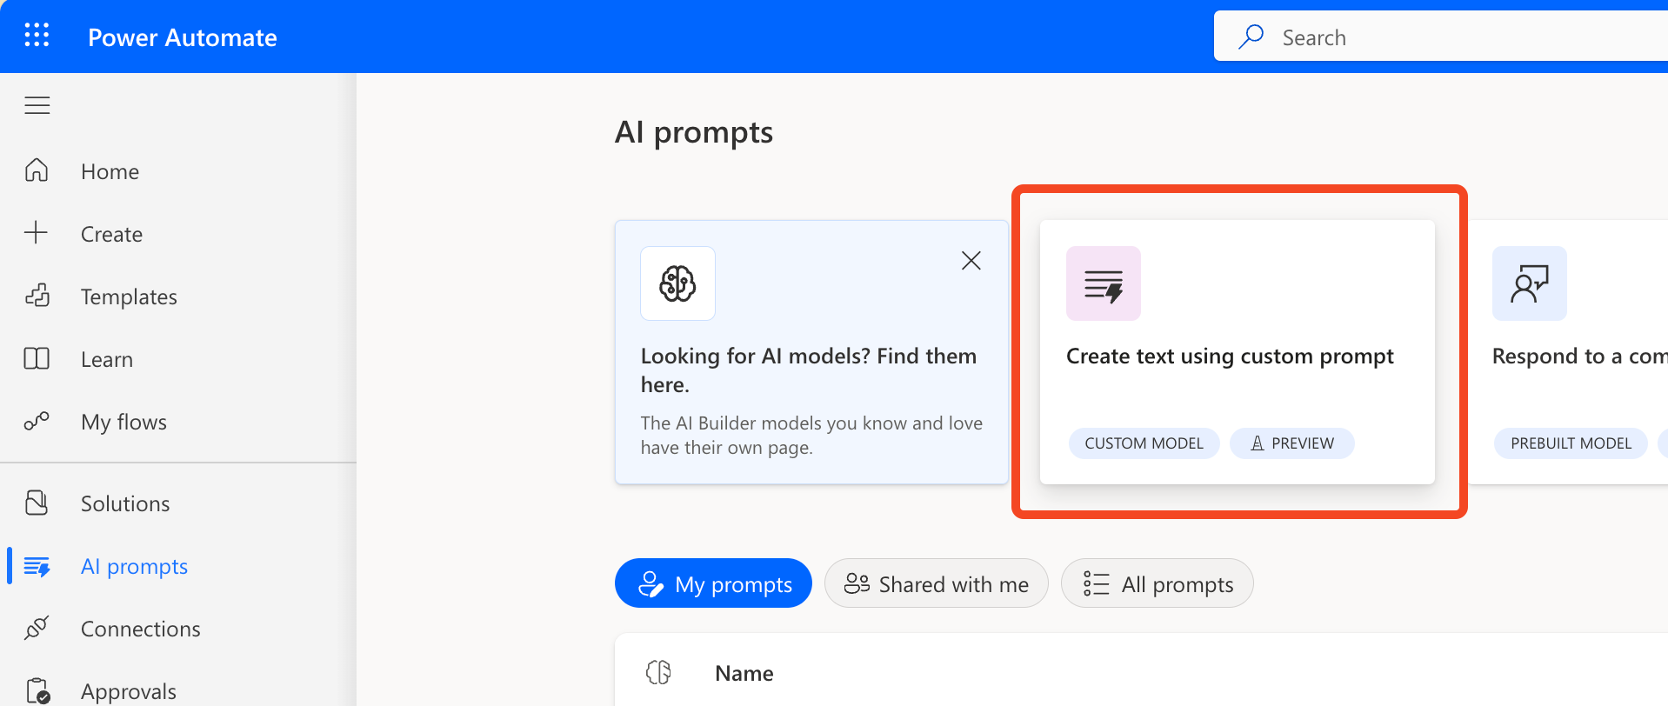Viewport: 1668px width, 706px height.
Task: Dismiss the AI models info card
Action: coord(971,260)
